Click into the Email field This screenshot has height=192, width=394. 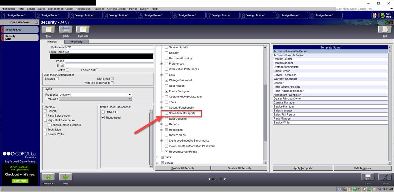click(x=109, y=65)
